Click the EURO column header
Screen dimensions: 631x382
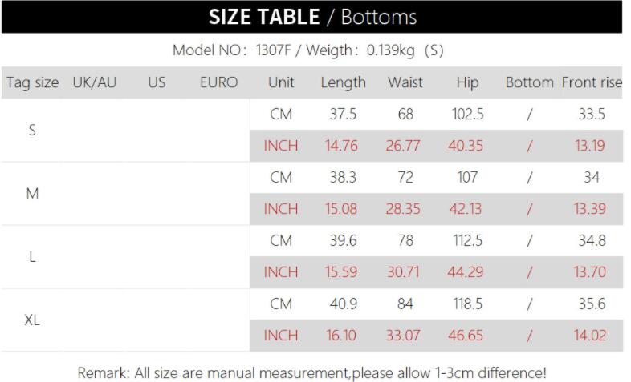[x=218, y=82]
